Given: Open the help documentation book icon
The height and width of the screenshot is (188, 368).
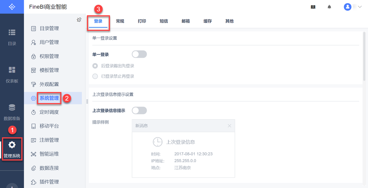Looking at the screenshot, I should 313,7.
